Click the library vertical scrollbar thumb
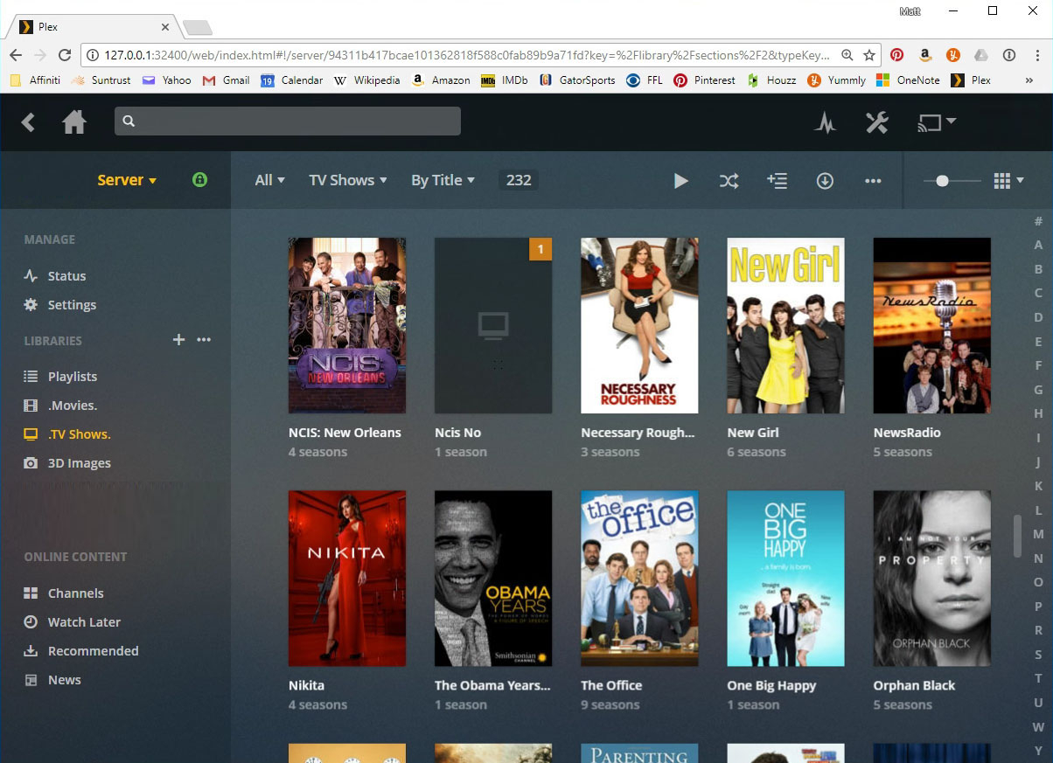 (1017, 537)
